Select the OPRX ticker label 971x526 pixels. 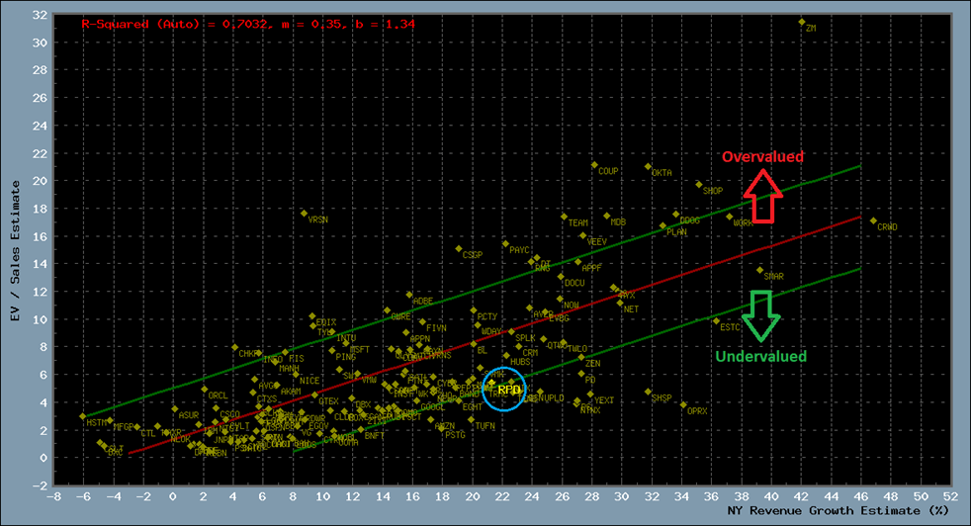click(x=697, y=411)
